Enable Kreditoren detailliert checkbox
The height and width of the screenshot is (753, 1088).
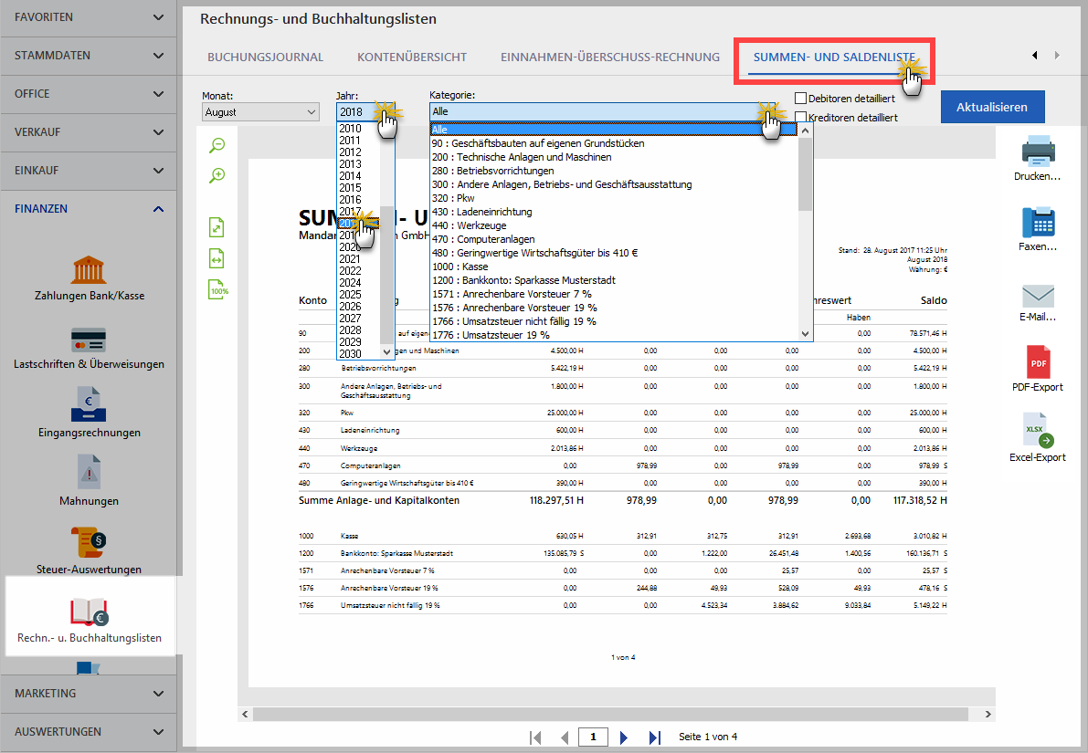coord(801,117)
